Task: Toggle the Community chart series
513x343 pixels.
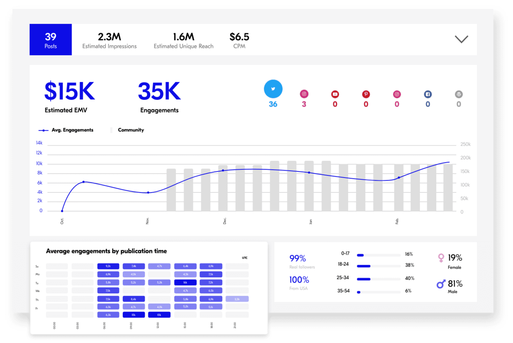Action: 127,130
